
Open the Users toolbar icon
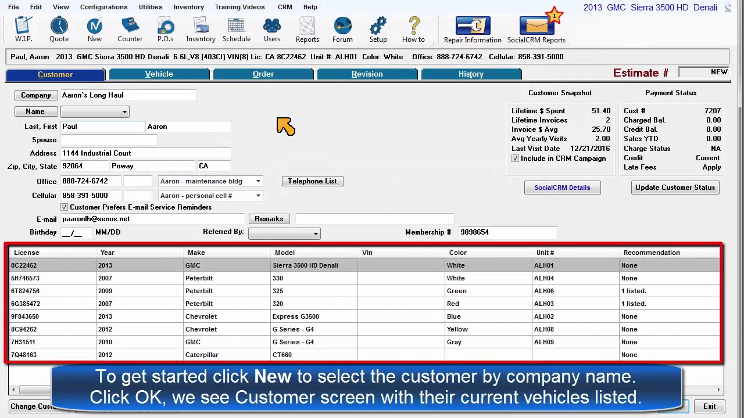coord(271,29)
